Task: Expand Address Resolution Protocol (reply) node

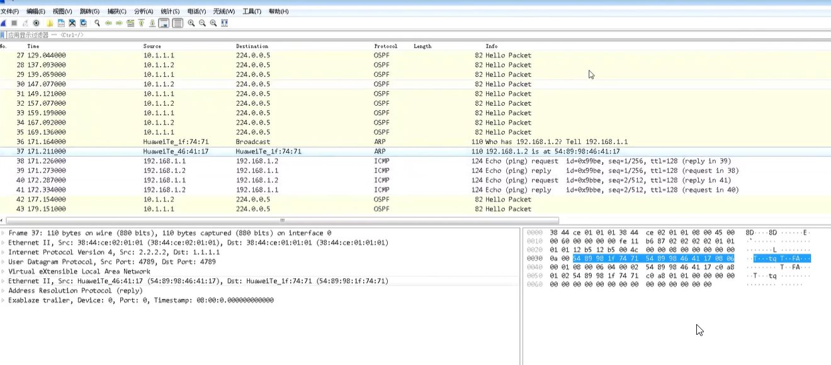Action: click(x=3, y=291)
